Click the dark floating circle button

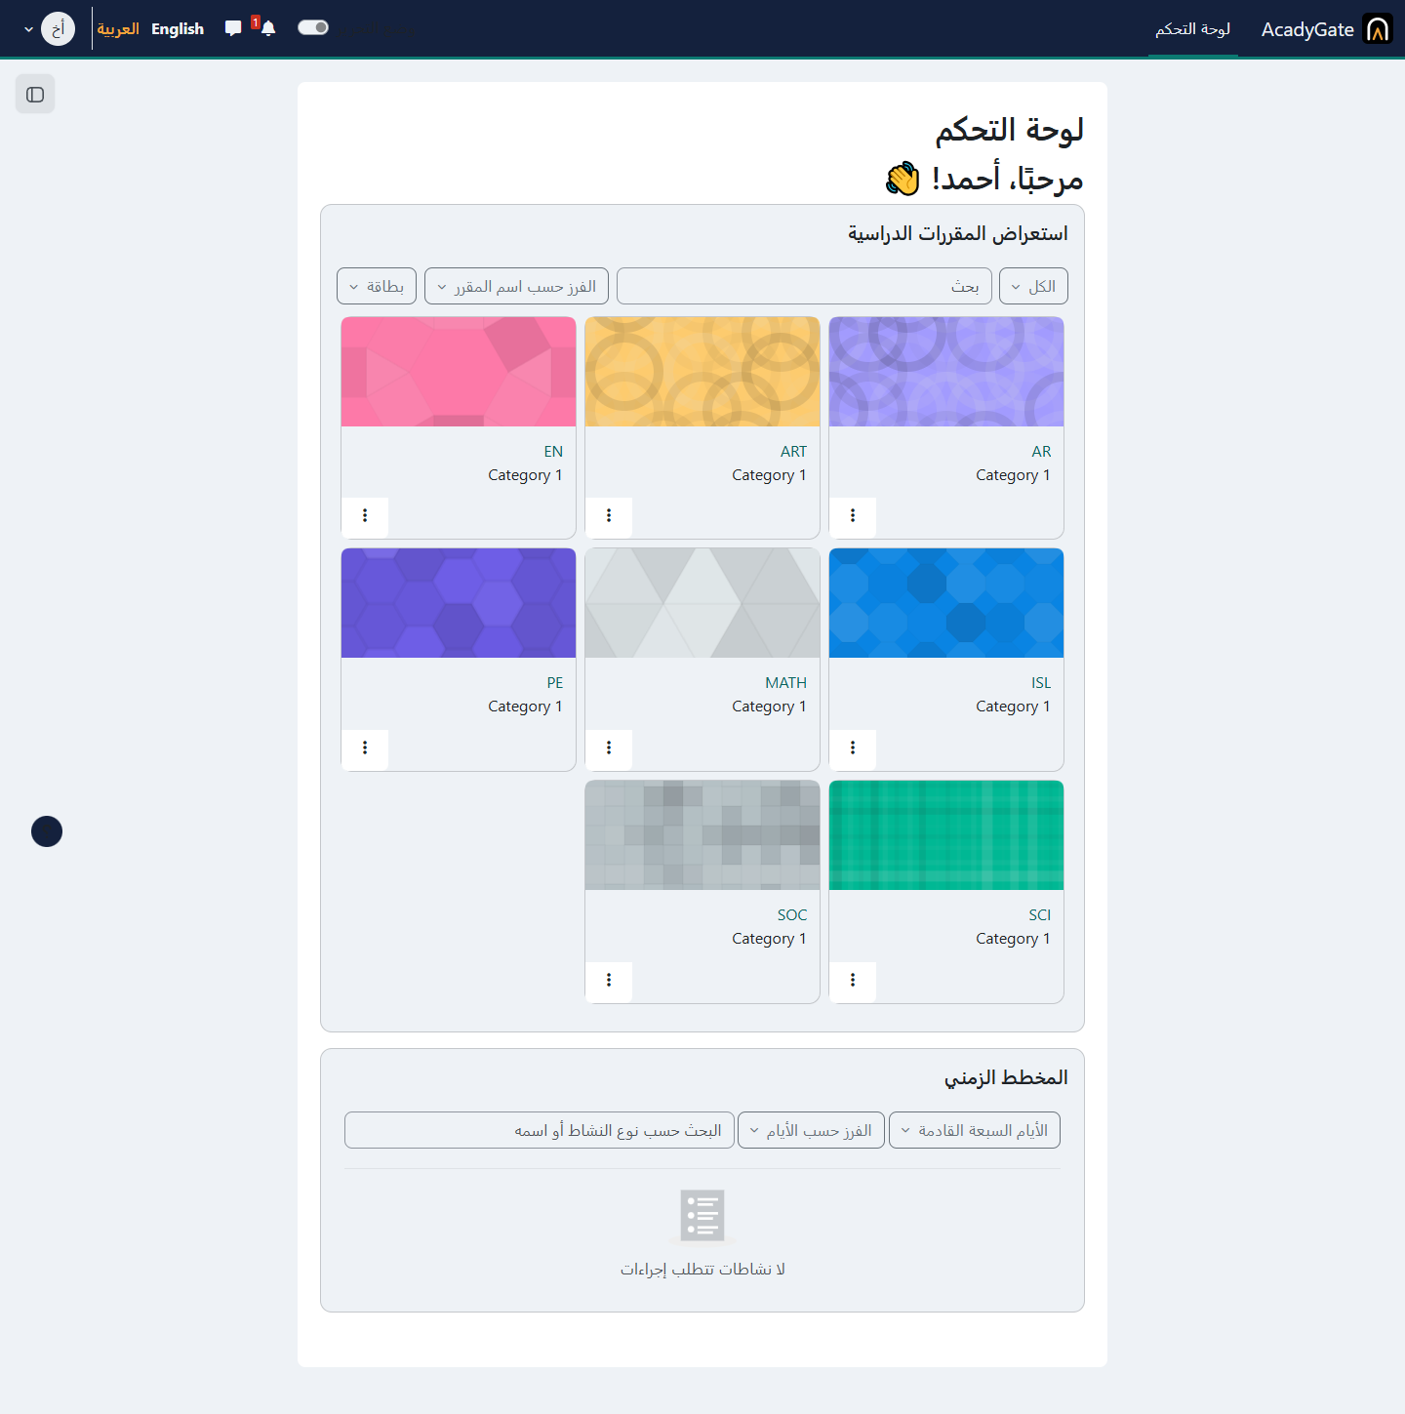[x=47, y=831]
